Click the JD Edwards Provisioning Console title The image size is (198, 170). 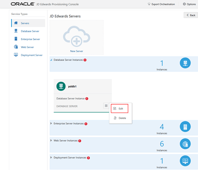(57, 4)
